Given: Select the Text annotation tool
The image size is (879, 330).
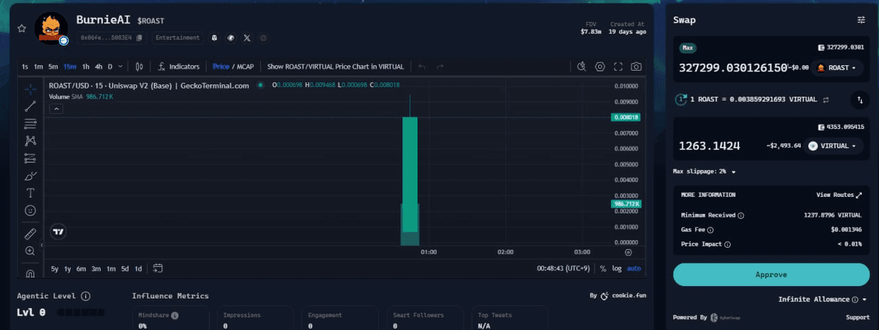Looking at the screenshot, I should [30, 193].
